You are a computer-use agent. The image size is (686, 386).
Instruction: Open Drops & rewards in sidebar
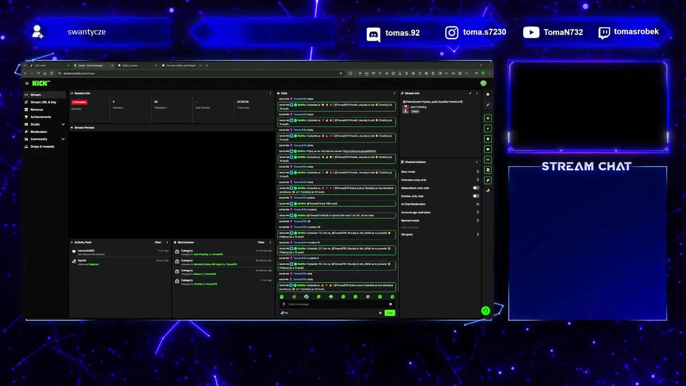(x=45, y=146)
